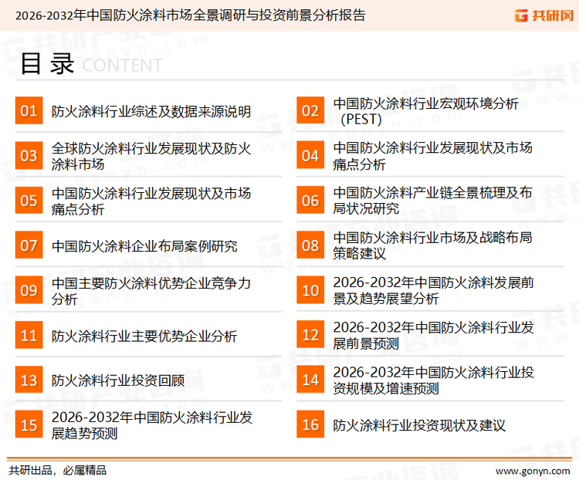Select the orange number box 07
Image resolution: width=579 pixels, height=480 pixels.
click(29, 245)
